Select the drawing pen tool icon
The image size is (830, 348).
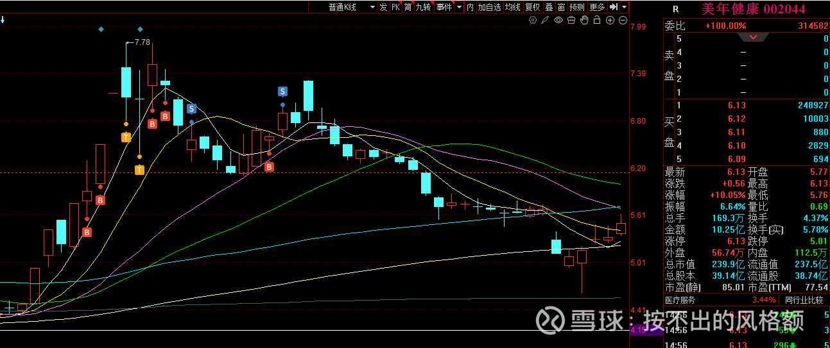(x=546, y=21)
